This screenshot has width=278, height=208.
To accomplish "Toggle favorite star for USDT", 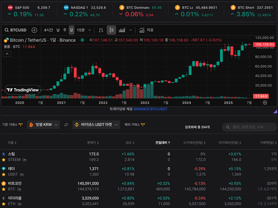I will coord(3,175).
